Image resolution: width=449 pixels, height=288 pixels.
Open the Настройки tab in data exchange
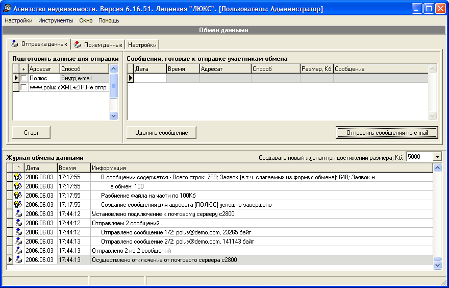[x=142, y=45]
